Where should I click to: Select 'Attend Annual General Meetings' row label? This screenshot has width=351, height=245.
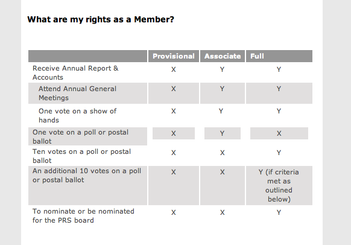click(x=77, y=93)
